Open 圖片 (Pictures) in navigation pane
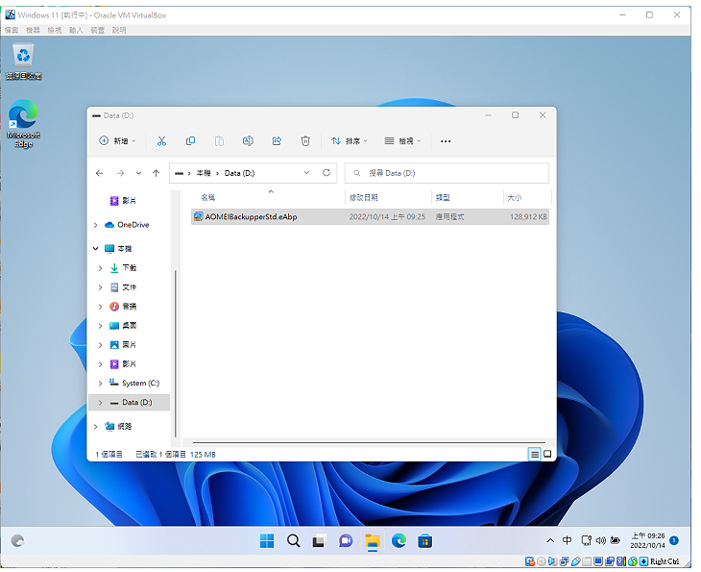 pos(130,344)
